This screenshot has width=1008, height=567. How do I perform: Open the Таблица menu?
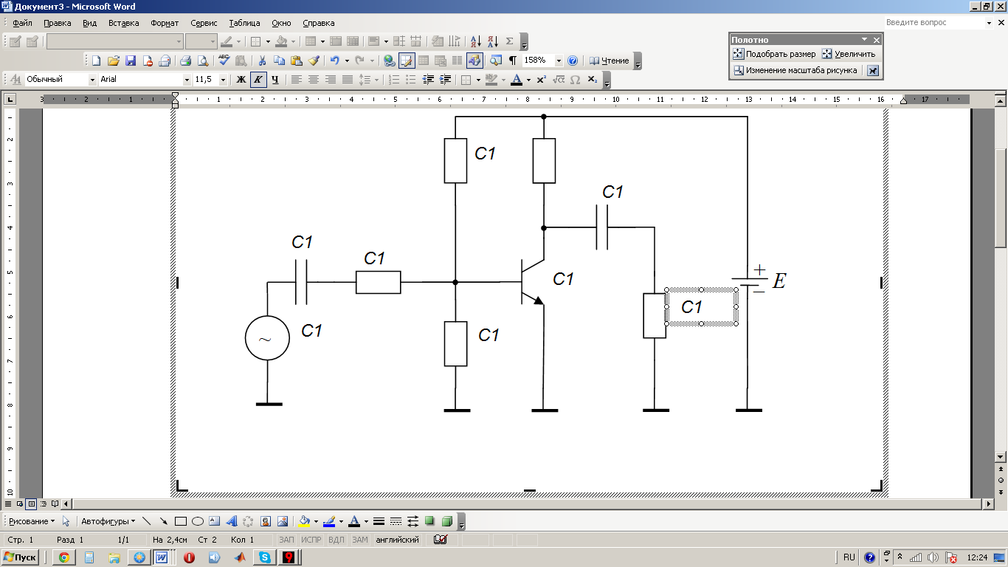click(244, 23)
